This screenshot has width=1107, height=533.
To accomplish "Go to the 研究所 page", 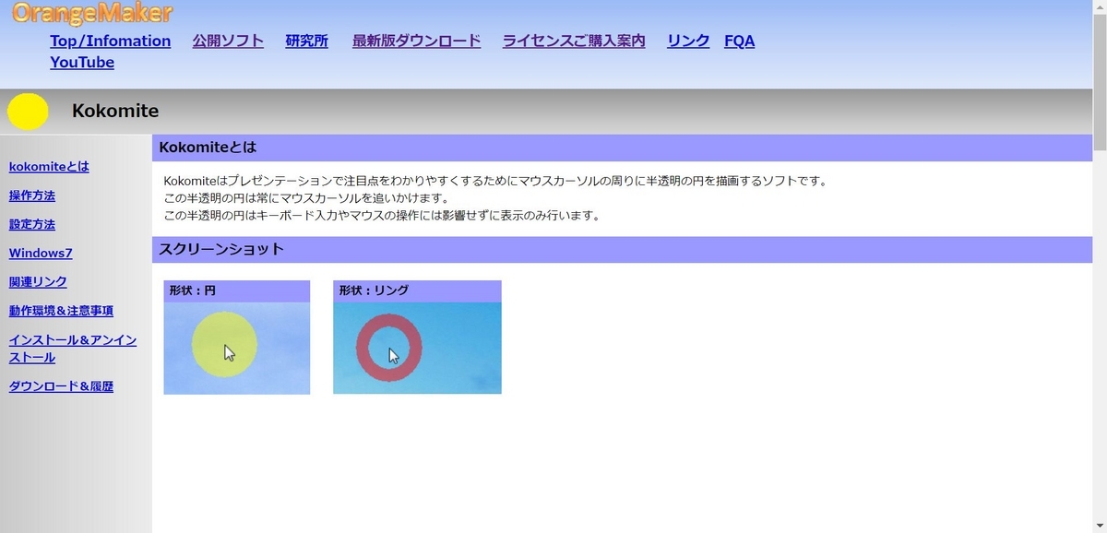I will tap(307, 41).
